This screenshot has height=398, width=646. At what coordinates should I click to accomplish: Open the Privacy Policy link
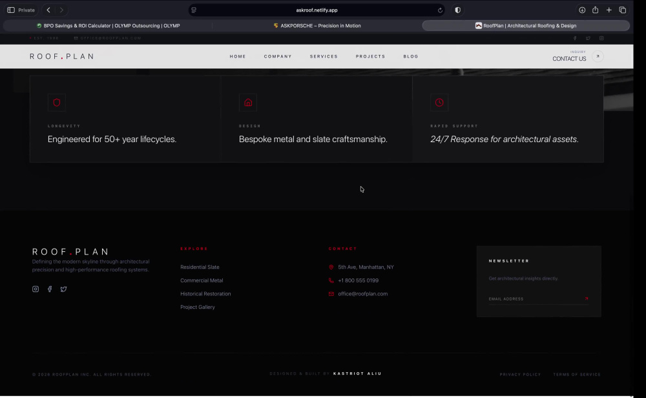pyautogui.click(x=520, y=375)
